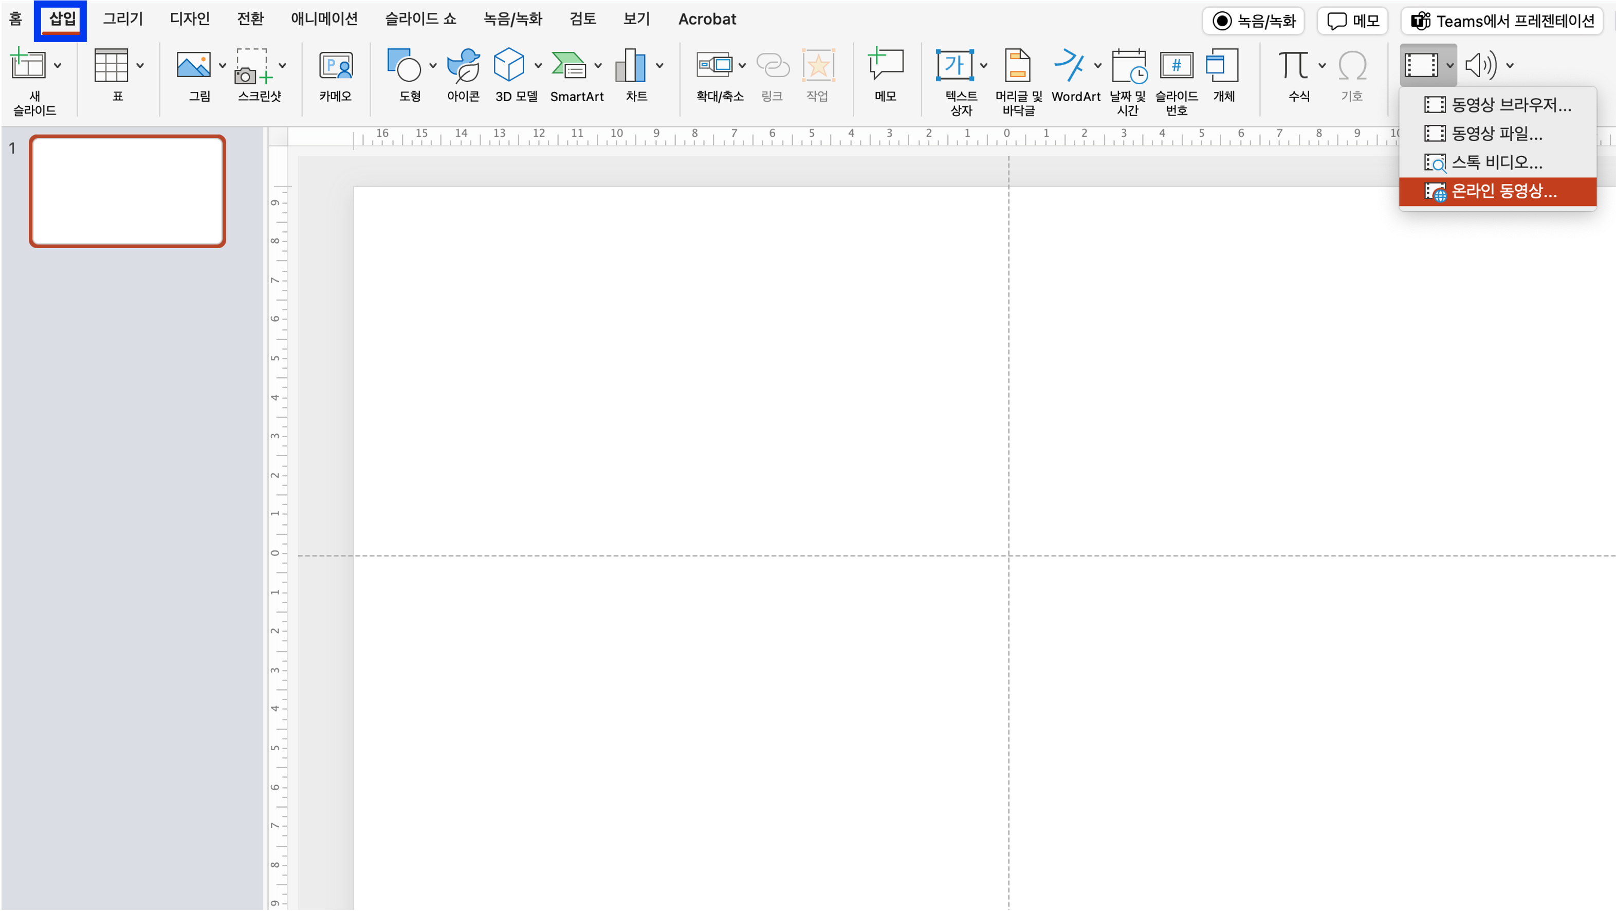Insert a Cameo (카메오) camera feed
This screenshot has height=911, width=1616.
pyautogui.click(x=336, y=65)
